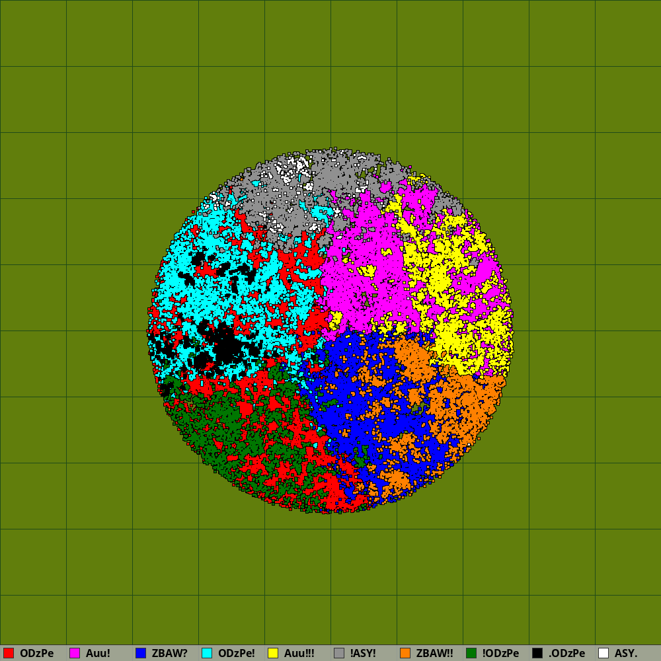Select the 'Auu!!!' legend label
The height and width of the screenshot is (661, 661).
(x=299, y=654)
